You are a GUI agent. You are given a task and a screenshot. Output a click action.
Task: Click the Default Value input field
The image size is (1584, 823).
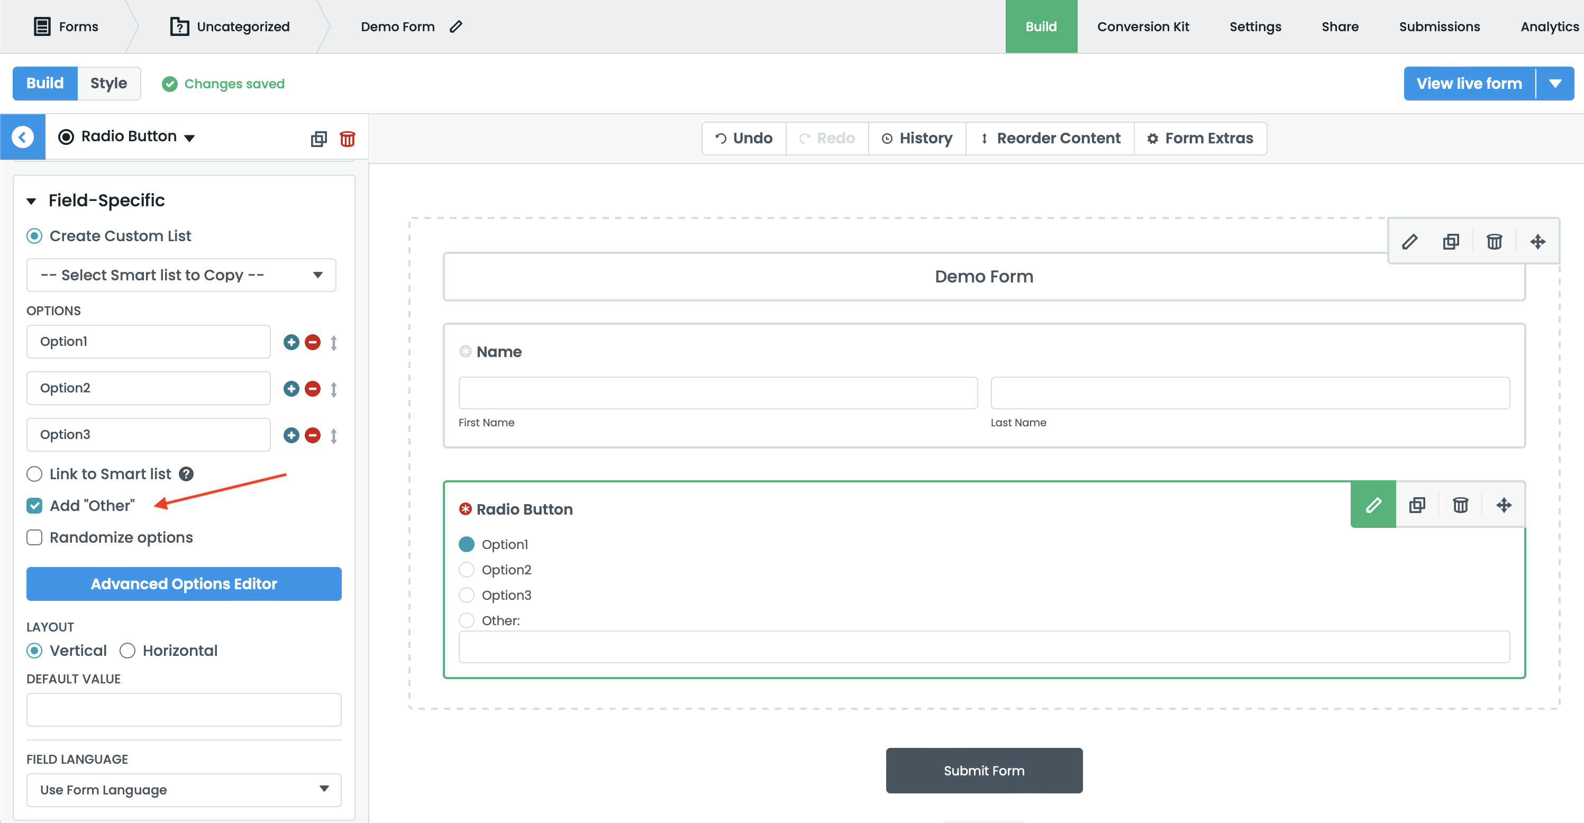coord(183,709)
